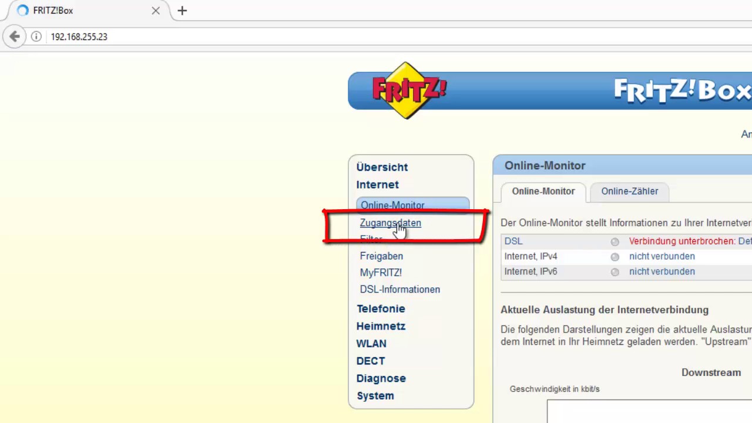
Task: Open DSL-Informationen submenu entry
Action: click(x=399, y=290)
